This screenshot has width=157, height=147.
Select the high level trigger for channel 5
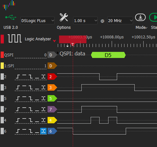point(24,98)
